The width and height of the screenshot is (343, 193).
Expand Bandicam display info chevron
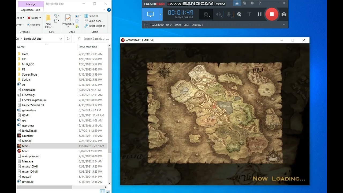[284, 25]
